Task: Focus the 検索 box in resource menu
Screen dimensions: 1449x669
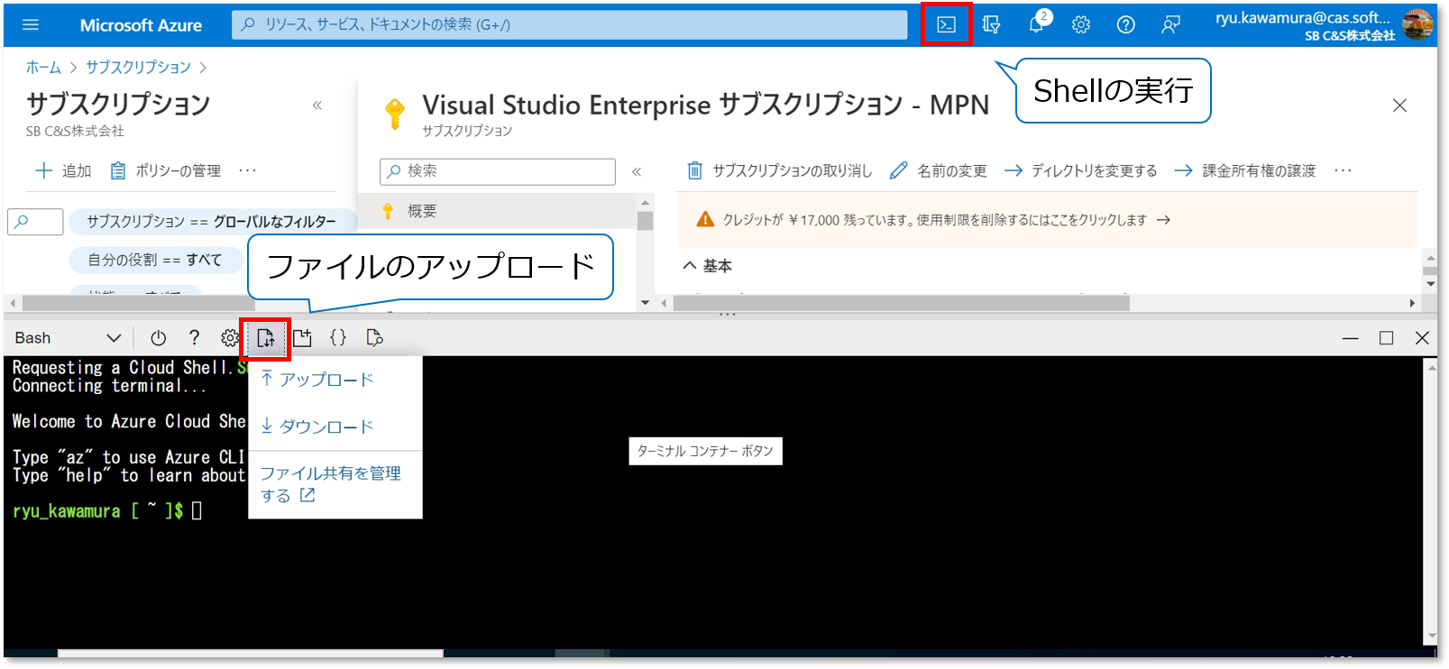Action: [x=498, y=171]
